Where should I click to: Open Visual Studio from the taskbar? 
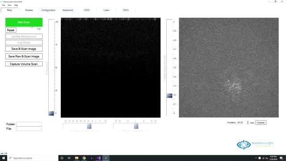(98, 158)
